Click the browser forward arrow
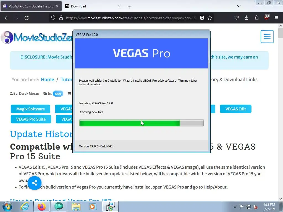 tap(17, 18)
